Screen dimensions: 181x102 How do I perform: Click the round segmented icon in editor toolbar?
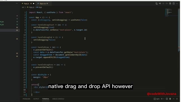[170, 4]
